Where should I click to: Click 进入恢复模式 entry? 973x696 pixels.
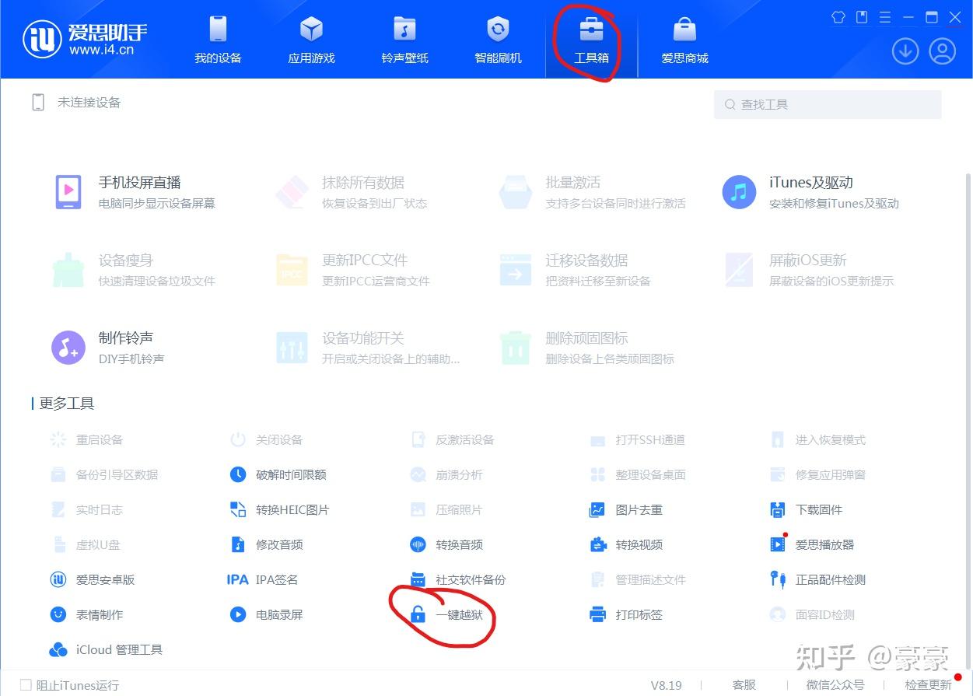pyautogui.click(x=817, y=439)
